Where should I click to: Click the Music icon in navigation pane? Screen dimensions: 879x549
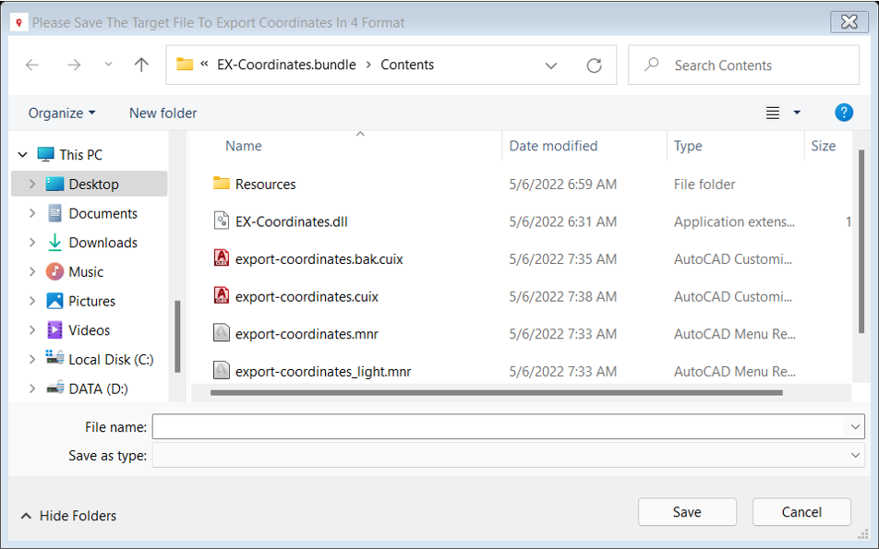[x=54, y=272]
